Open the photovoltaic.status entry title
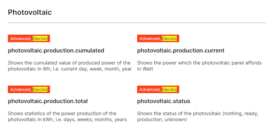Screen dimensions: 270x135 pyautogui.click(x=163, y=101)
